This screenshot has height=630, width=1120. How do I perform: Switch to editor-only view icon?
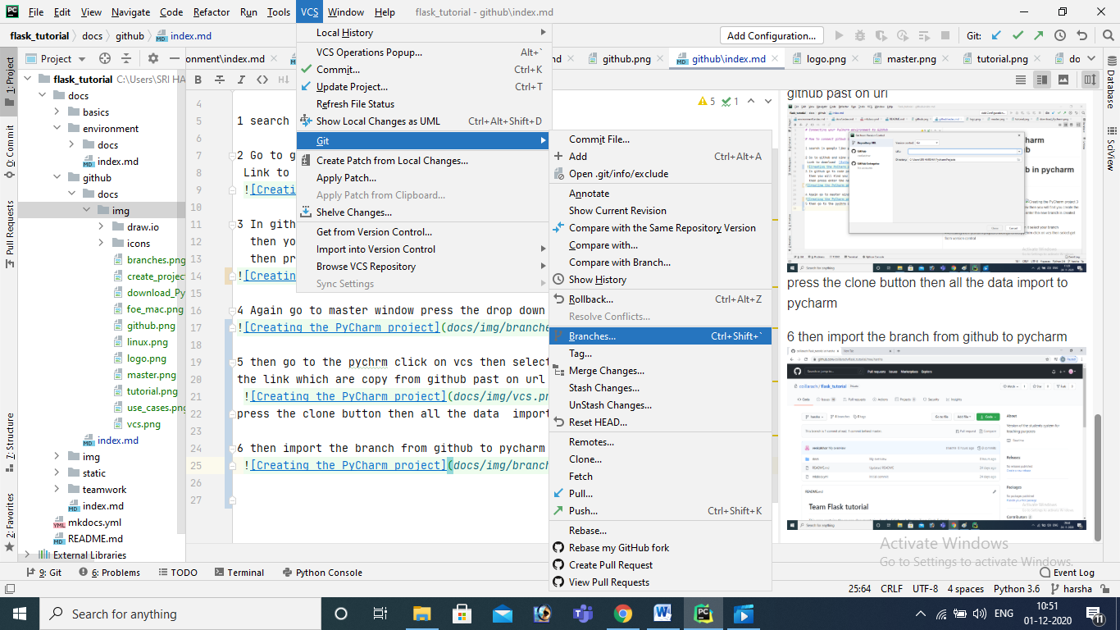(x=1021, y=80)
